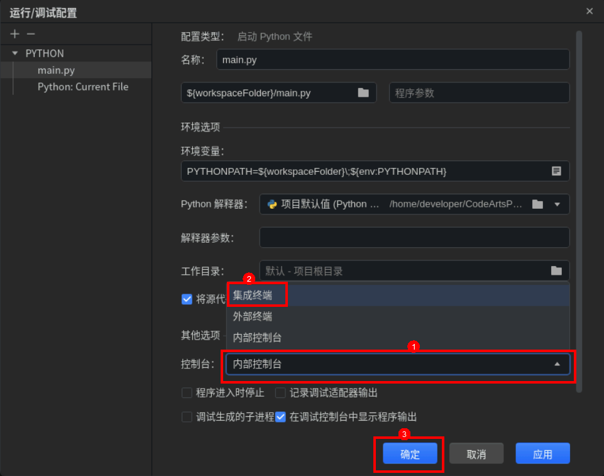
Task: Focus the 名称 input field
Action: [x=393, y=60]
